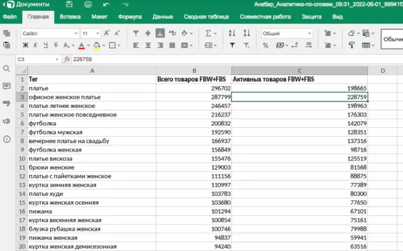Click the Print icon

point(87,5)
